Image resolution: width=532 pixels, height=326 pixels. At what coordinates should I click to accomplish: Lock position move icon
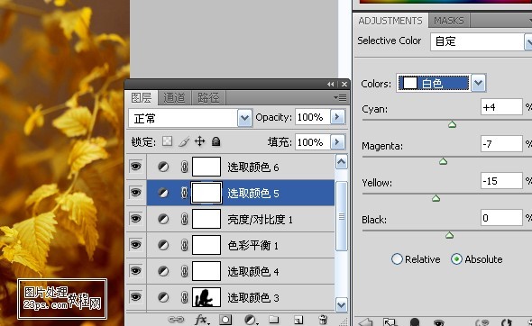[x=200, y=141]
